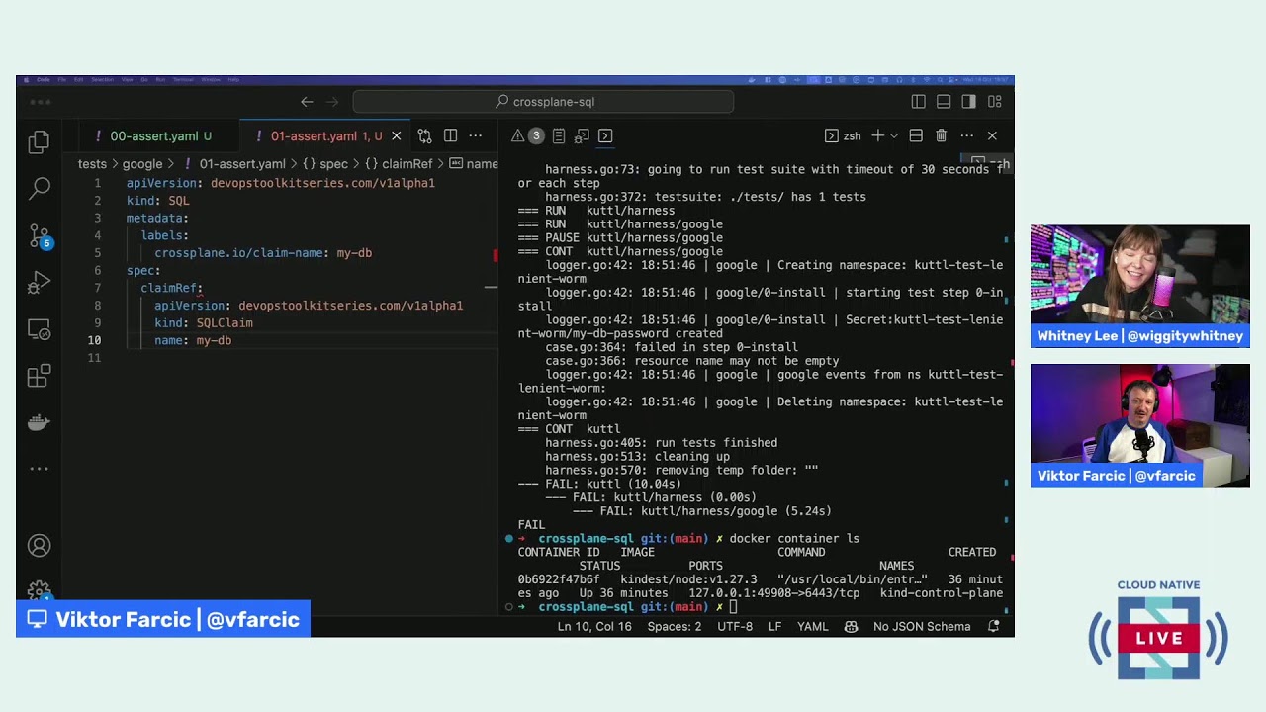
Task: Close the 01-assert.yaml tab
Action: [396, 136]
